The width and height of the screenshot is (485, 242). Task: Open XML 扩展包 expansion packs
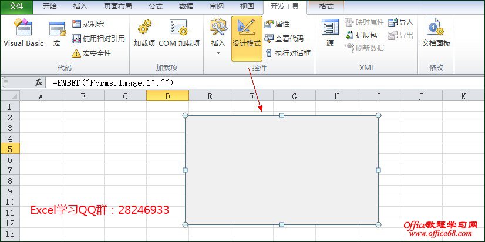coord(361,35)
